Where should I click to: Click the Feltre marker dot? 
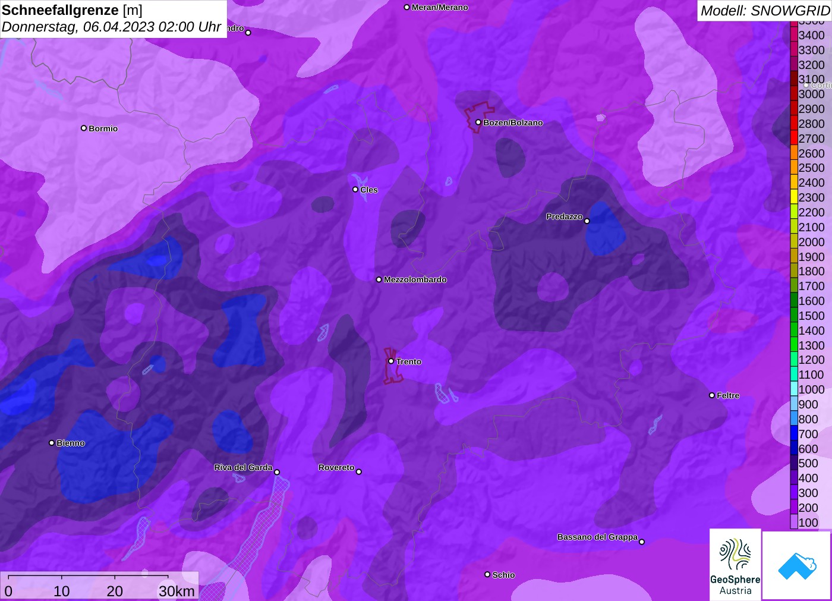(712, 395)
